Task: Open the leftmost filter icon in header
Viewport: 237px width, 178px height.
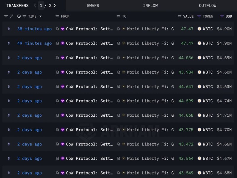Action: 6,16
